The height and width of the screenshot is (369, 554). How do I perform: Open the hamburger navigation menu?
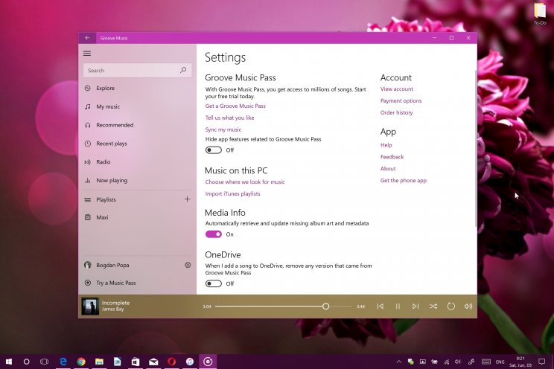tap(87, 54)
